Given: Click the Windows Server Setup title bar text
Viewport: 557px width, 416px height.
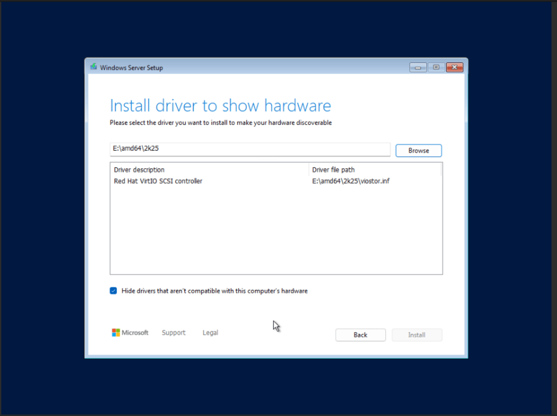Looking at the screenshot, I should tap(131, 67).
